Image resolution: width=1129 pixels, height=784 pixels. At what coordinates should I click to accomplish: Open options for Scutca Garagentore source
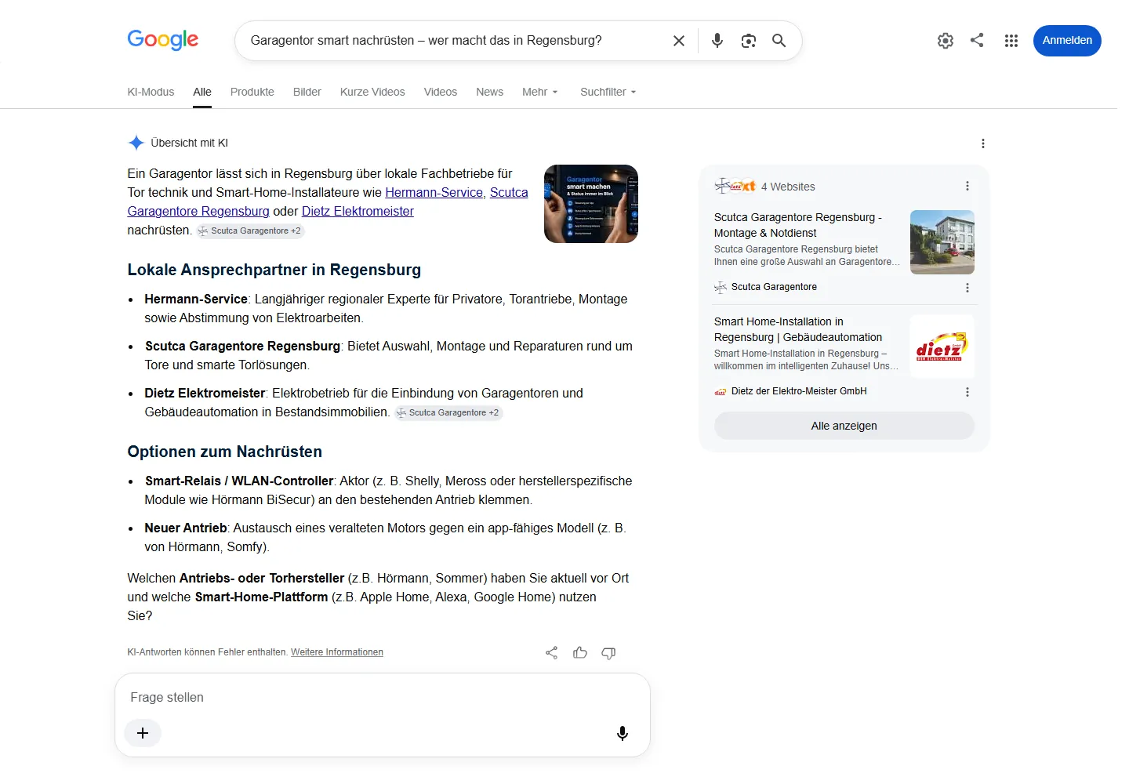click(x=967, y=288)
